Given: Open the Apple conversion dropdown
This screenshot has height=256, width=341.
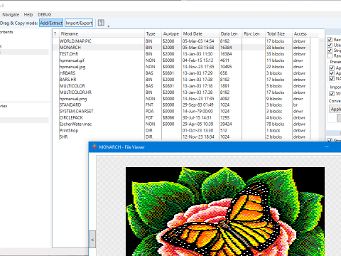Looking at the screenshot, I should tap(335, 109).
